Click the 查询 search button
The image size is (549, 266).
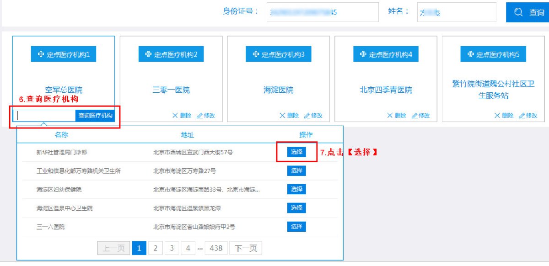point(527,12)
